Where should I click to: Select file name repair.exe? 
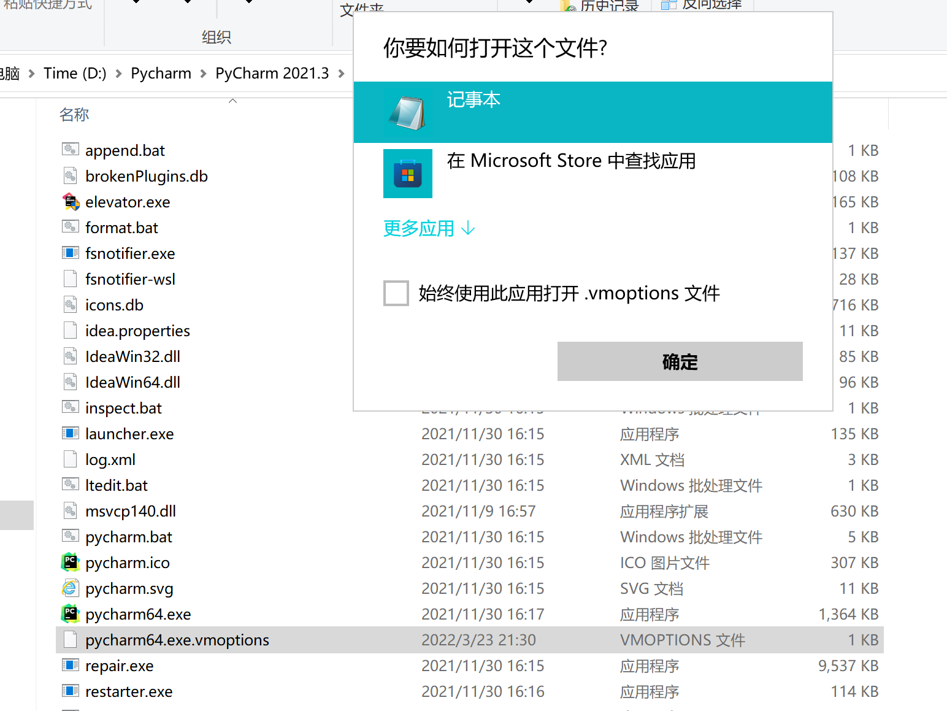pyautogui.click(x=119, y=666)
